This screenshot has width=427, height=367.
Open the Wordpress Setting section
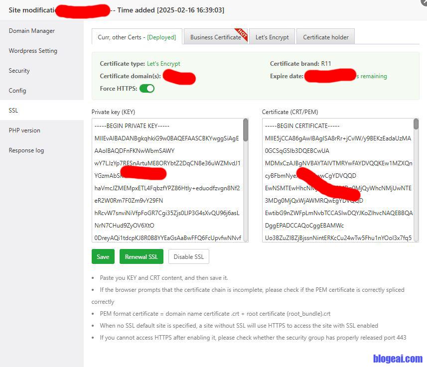(x=33, y=51)
